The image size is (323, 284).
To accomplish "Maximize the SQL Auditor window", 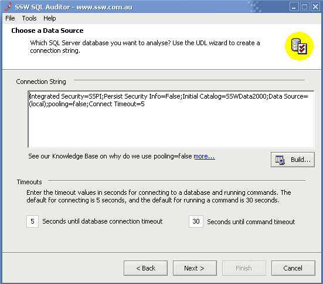I will pyautogui.click(x=305, y=6).
